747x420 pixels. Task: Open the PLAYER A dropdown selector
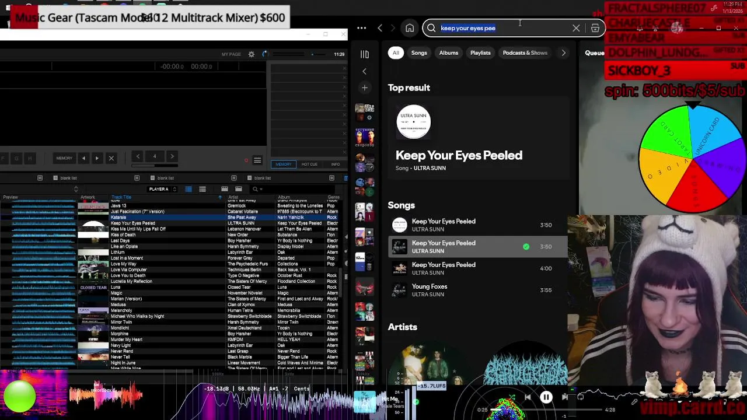point(162,189)
